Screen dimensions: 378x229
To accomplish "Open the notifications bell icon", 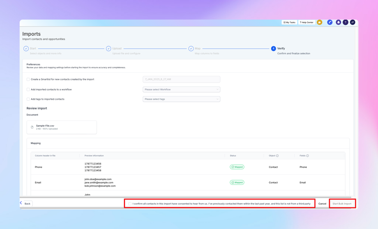I will tap(339, 23).
